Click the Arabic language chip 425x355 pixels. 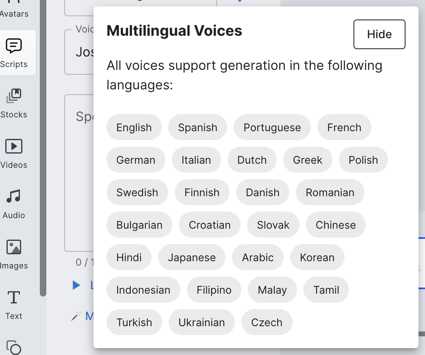(x=258, y=258)
